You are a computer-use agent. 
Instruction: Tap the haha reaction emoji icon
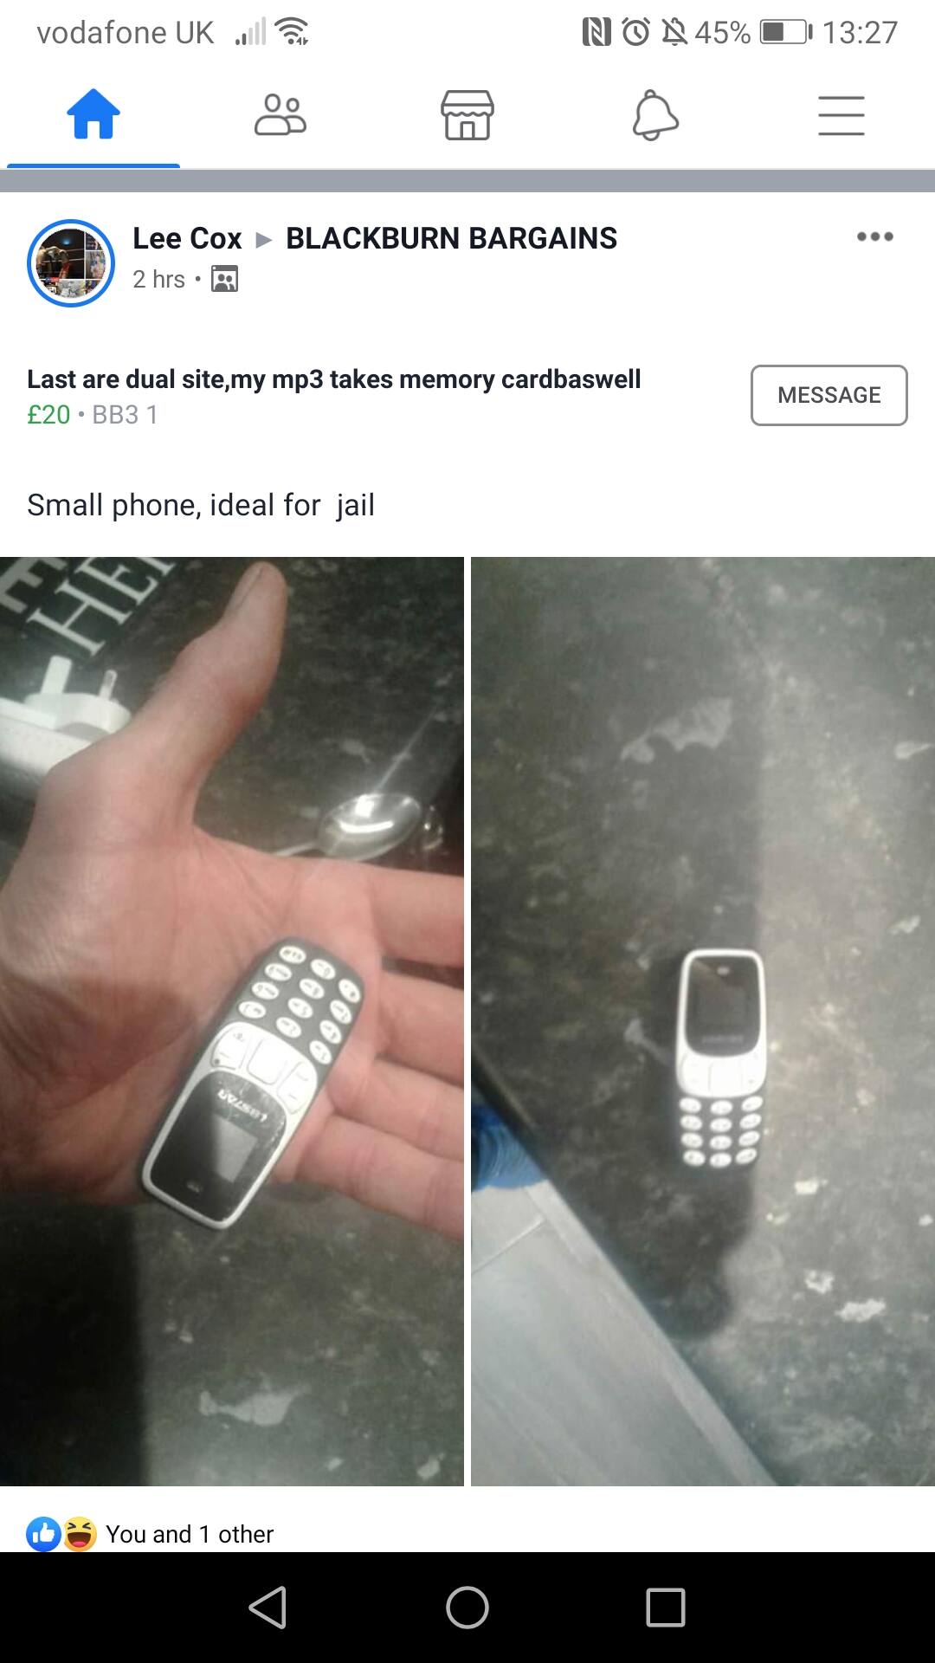pos(80,1534)
